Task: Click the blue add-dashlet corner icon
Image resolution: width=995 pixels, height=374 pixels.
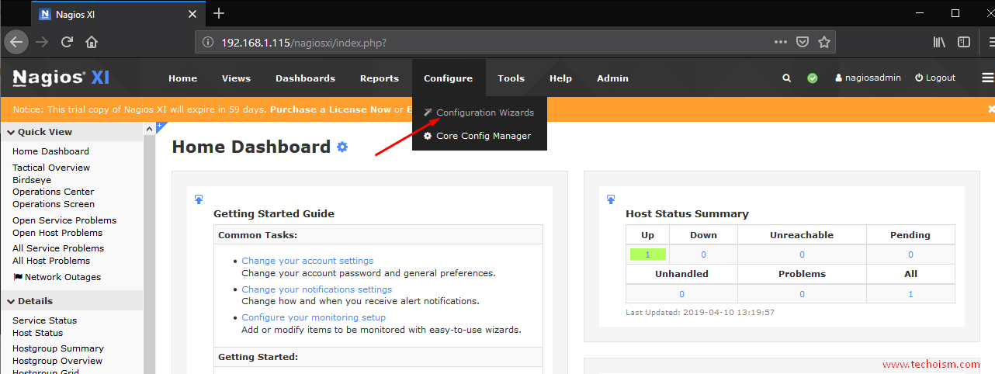Action: click(160, 126)
